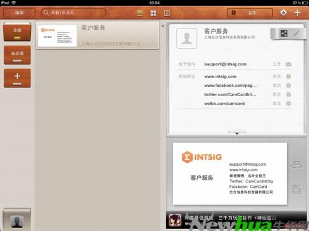The image size is (309, 231).
Task: Tap the browser icon beside www.intsig.com
Action: pyautogui.click(x=289, y=76)
